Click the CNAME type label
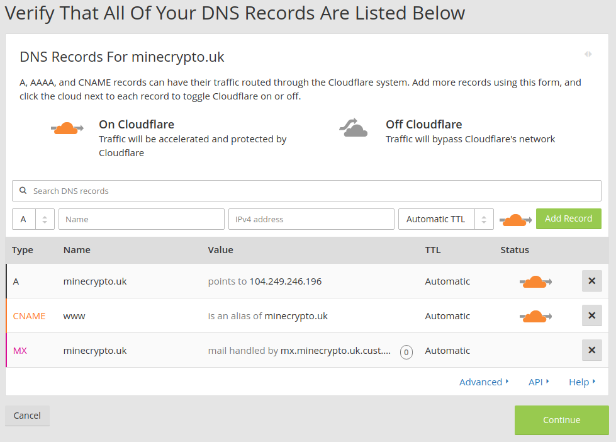 [29, 316]
